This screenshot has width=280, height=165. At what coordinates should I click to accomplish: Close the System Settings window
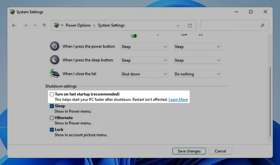point(265,12)
